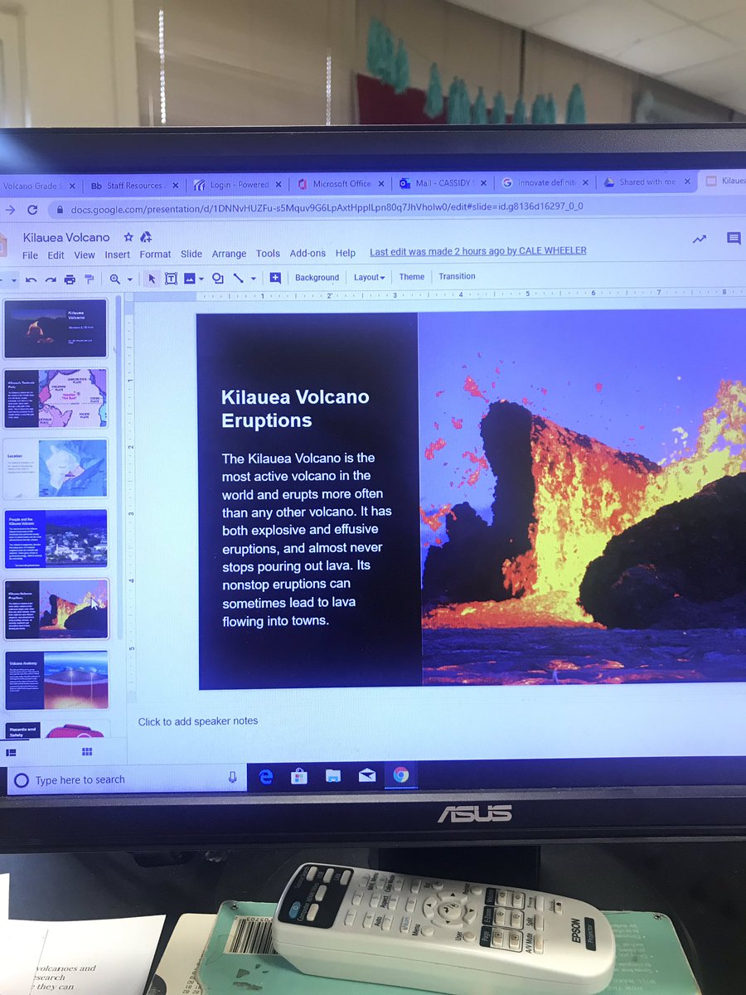The height and width of the screenshot is (995, 746).
Task: Pick the Text box tool
Action: coord(171,279)
